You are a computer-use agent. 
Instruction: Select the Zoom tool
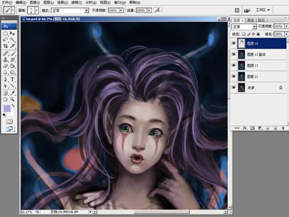(x=13, y=99)
